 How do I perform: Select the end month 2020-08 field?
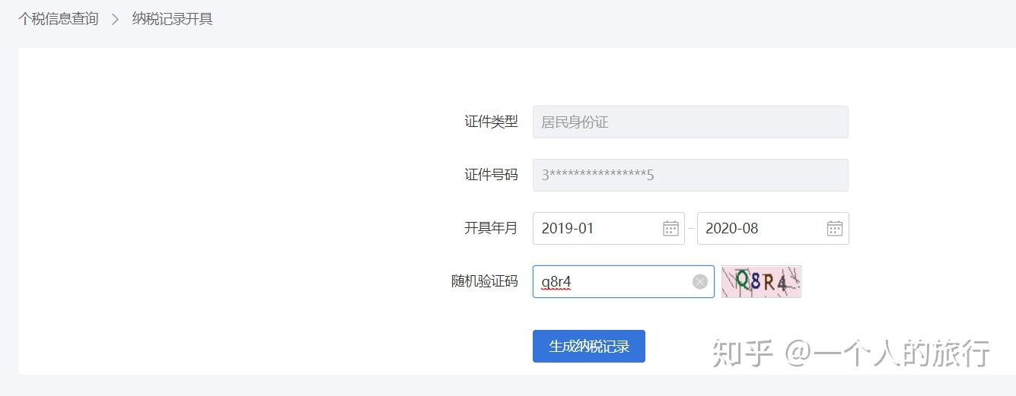point(757,229)
